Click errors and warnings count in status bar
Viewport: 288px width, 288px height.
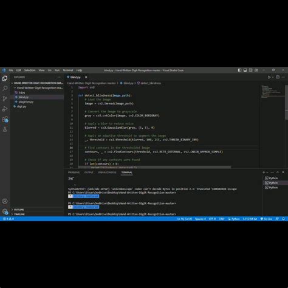(9, 219)
